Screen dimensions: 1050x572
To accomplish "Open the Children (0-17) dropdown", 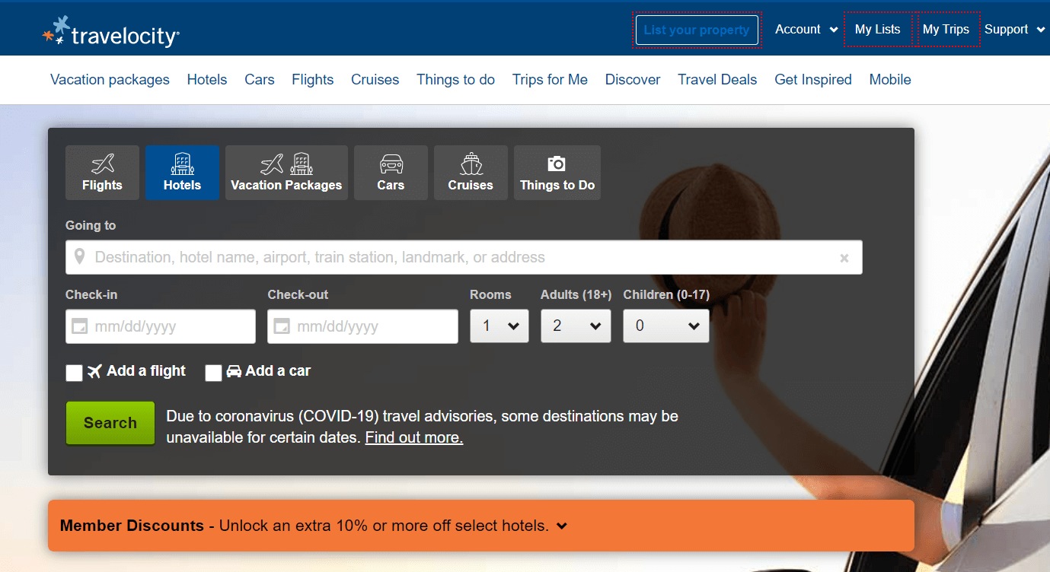I will (x=666, y=326).
